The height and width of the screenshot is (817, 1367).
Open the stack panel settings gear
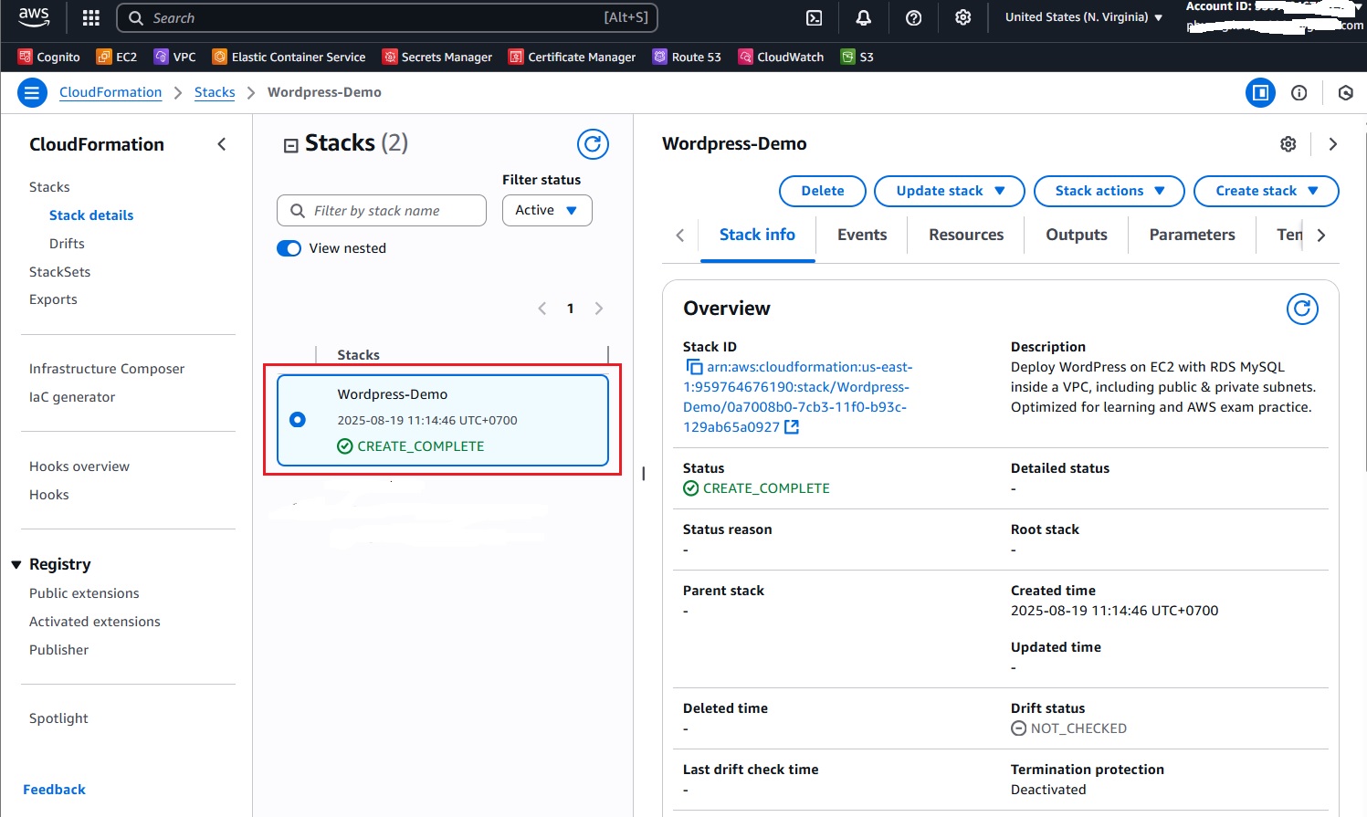pos(1288,144)
